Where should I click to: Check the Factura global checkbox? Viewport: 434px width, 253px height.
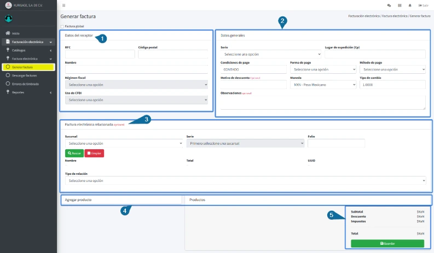[62, 26]
